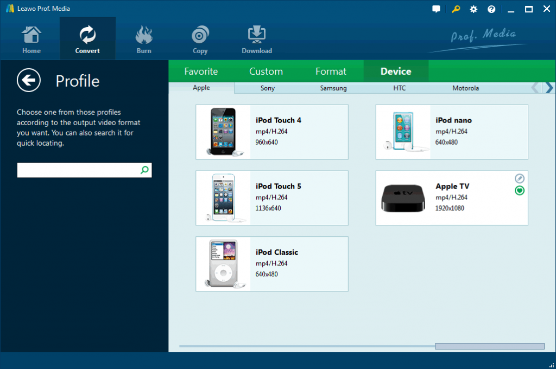Click the search magnifier icon
The width and height of the screenshot is (556, 369).
[x=144, y=170]
